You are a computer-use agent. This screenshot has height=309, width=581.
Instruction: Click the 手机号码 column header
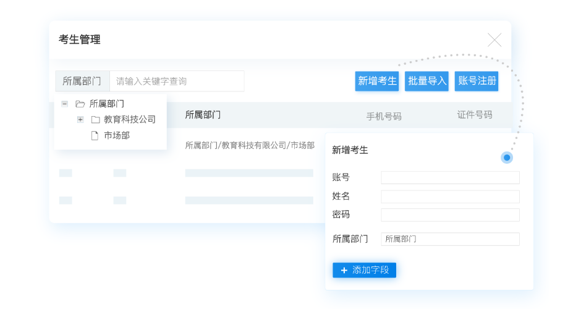tap(384, 116)
